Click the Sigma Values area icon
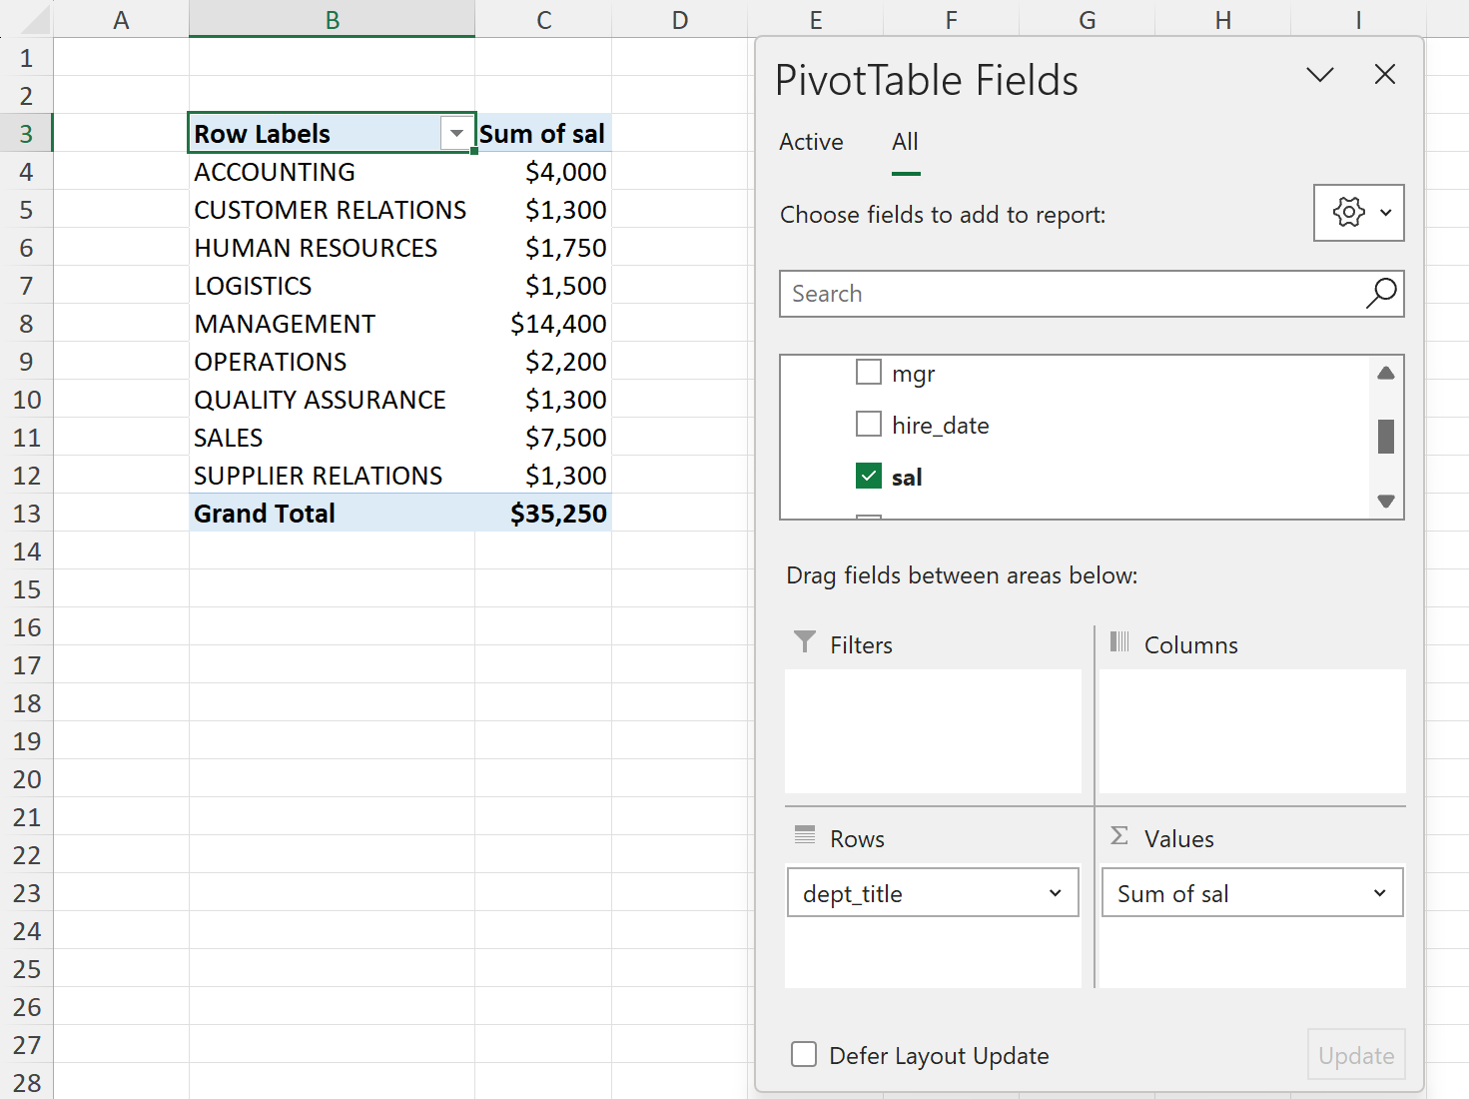 coord(1119,837)
